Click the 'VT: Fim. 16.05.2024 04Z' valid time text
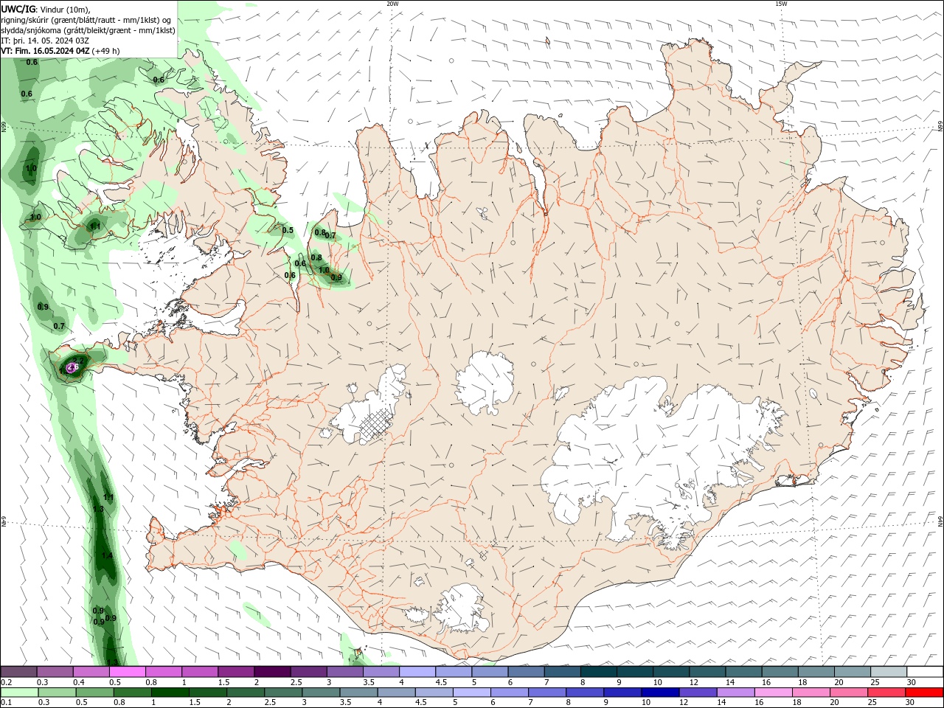Screen dimensions: 944x708 pyautogui.click(x=46, y=51)
